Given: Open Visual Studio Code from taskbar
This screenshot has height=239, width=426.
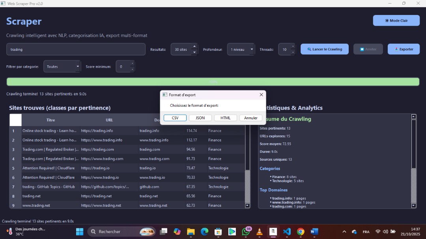Looking at the screenshot, I should click(x=287, y=232).
